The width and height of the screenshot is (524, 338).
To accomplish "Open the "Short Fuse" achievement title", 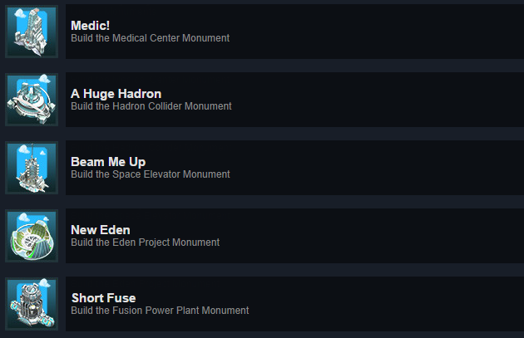I will tap(103, 298).
